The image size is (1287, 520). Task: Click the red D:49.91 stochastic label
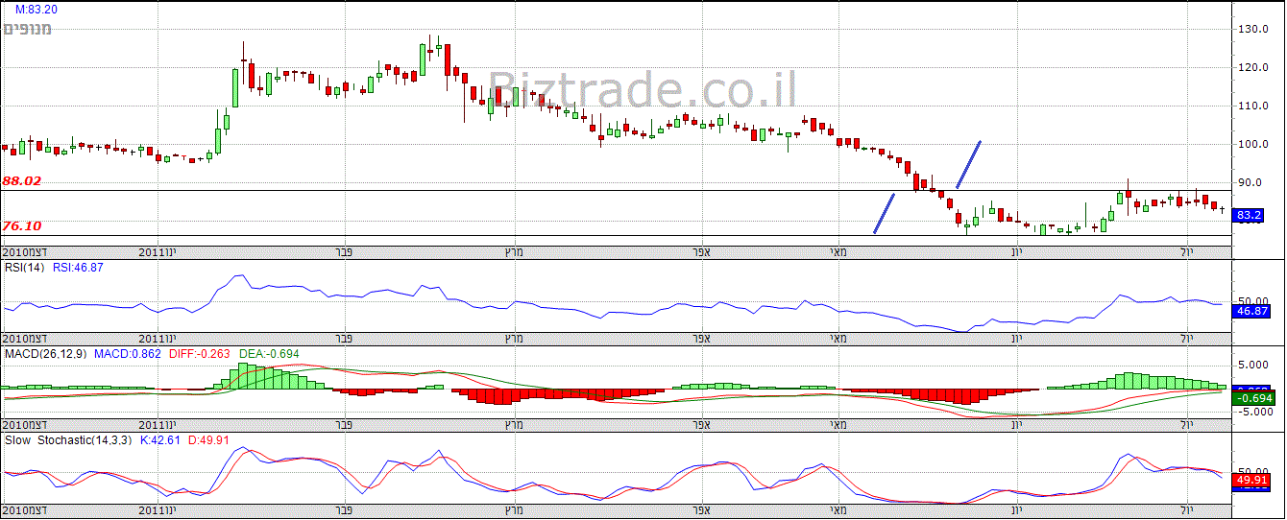pos(206,440)
